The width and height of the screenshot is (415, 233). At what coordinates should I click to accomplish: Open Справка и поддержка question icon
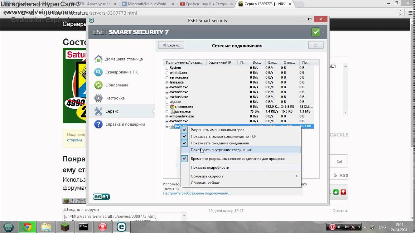point(98,124)
